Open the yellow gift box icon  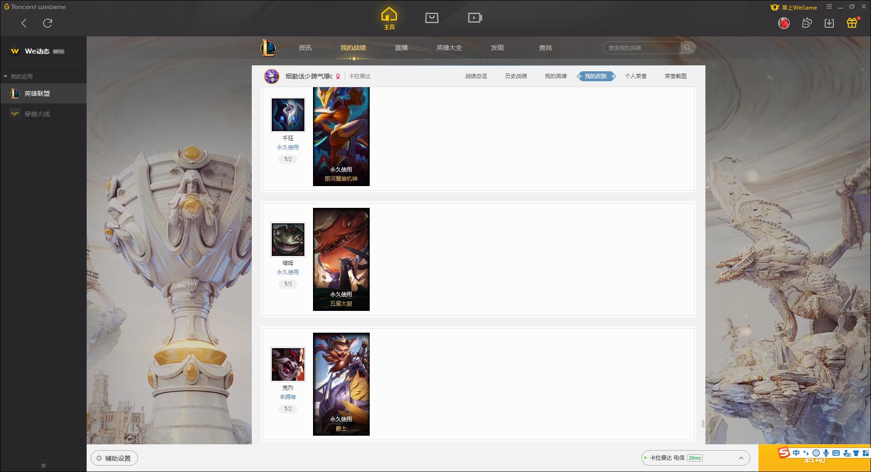tap(852, 23)
